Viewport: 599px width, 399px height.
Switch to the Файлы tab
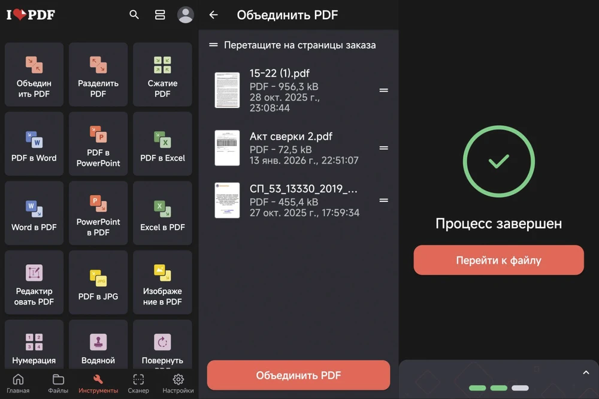[58, 383]
